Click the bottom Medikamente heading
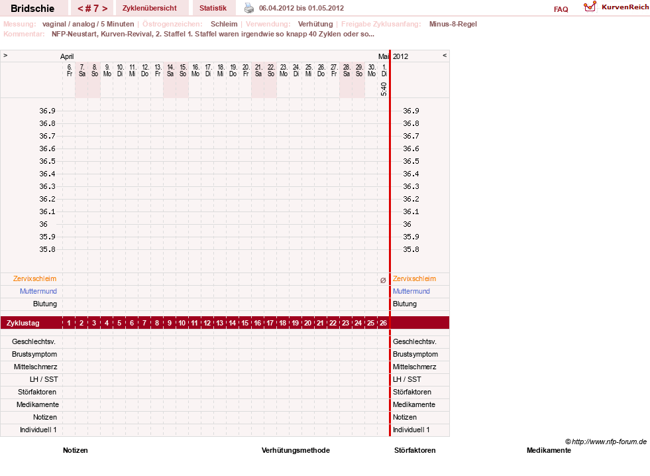 tap(549, 450)
